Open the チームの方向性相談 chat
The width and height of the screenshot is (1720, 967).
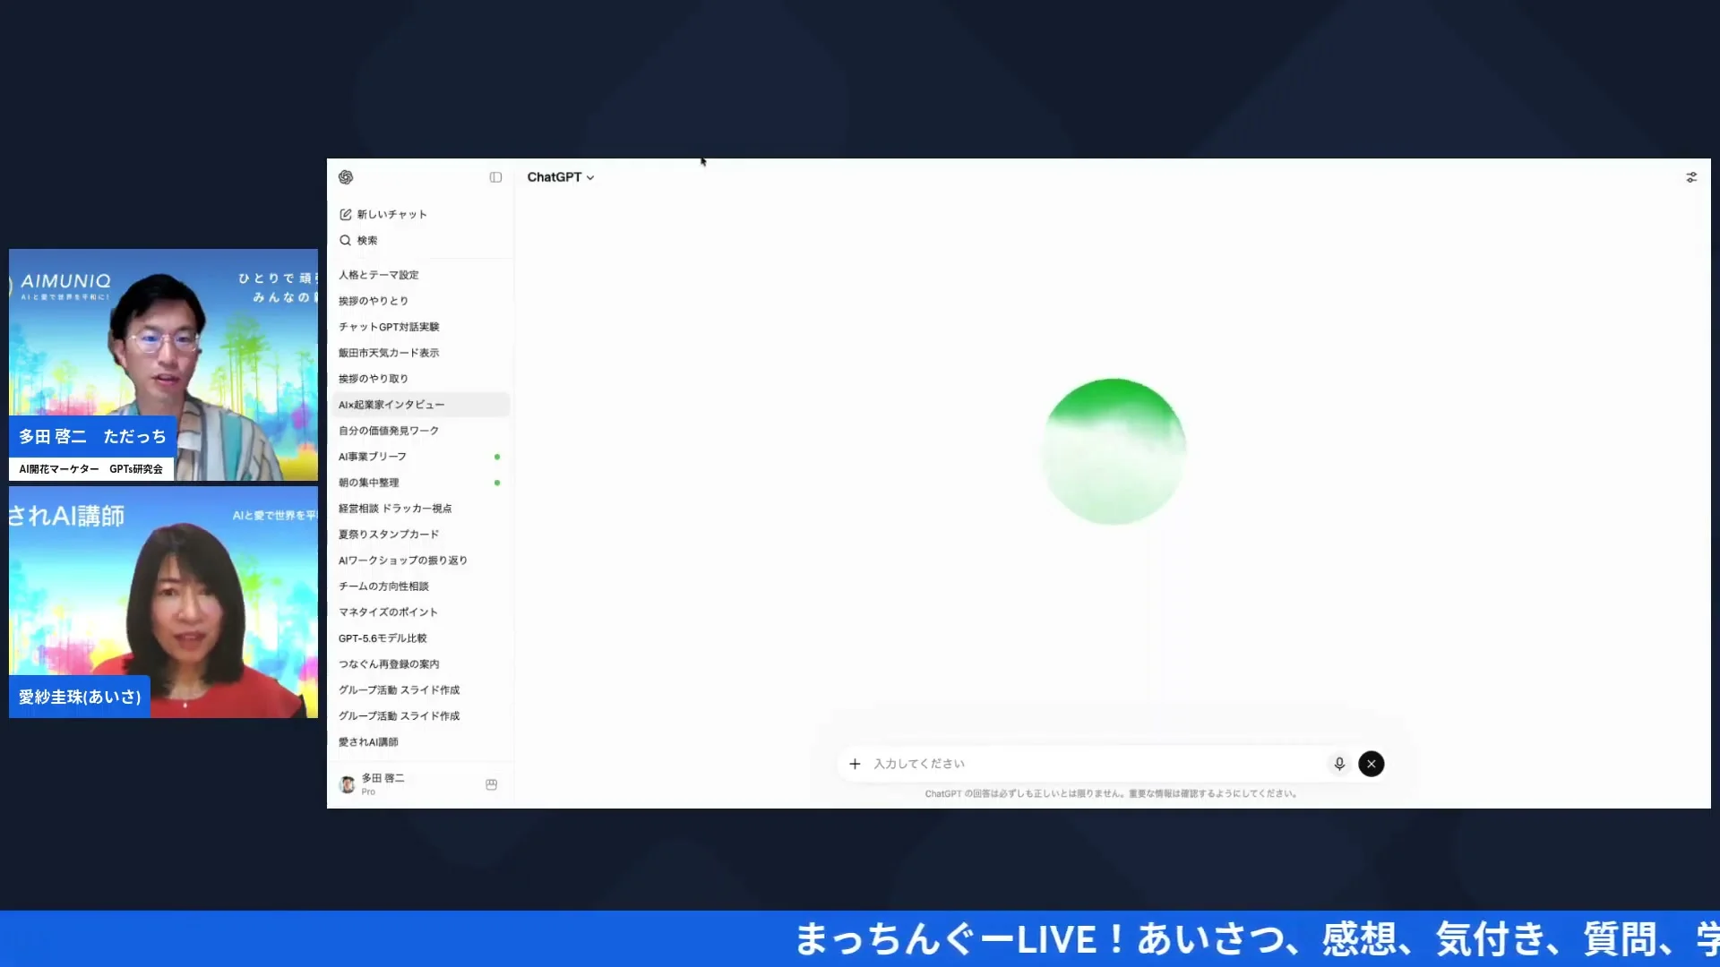[420, 586]
